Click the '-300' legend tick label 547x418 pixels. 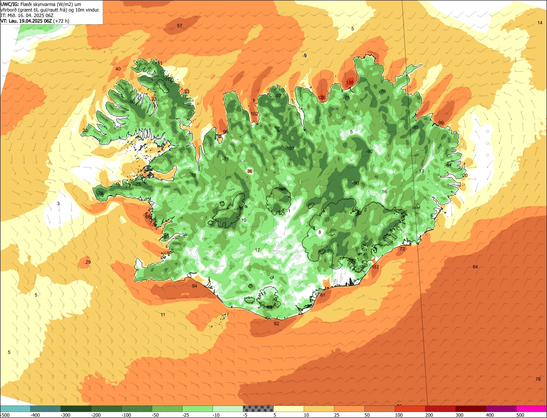[x=65, y=415]
